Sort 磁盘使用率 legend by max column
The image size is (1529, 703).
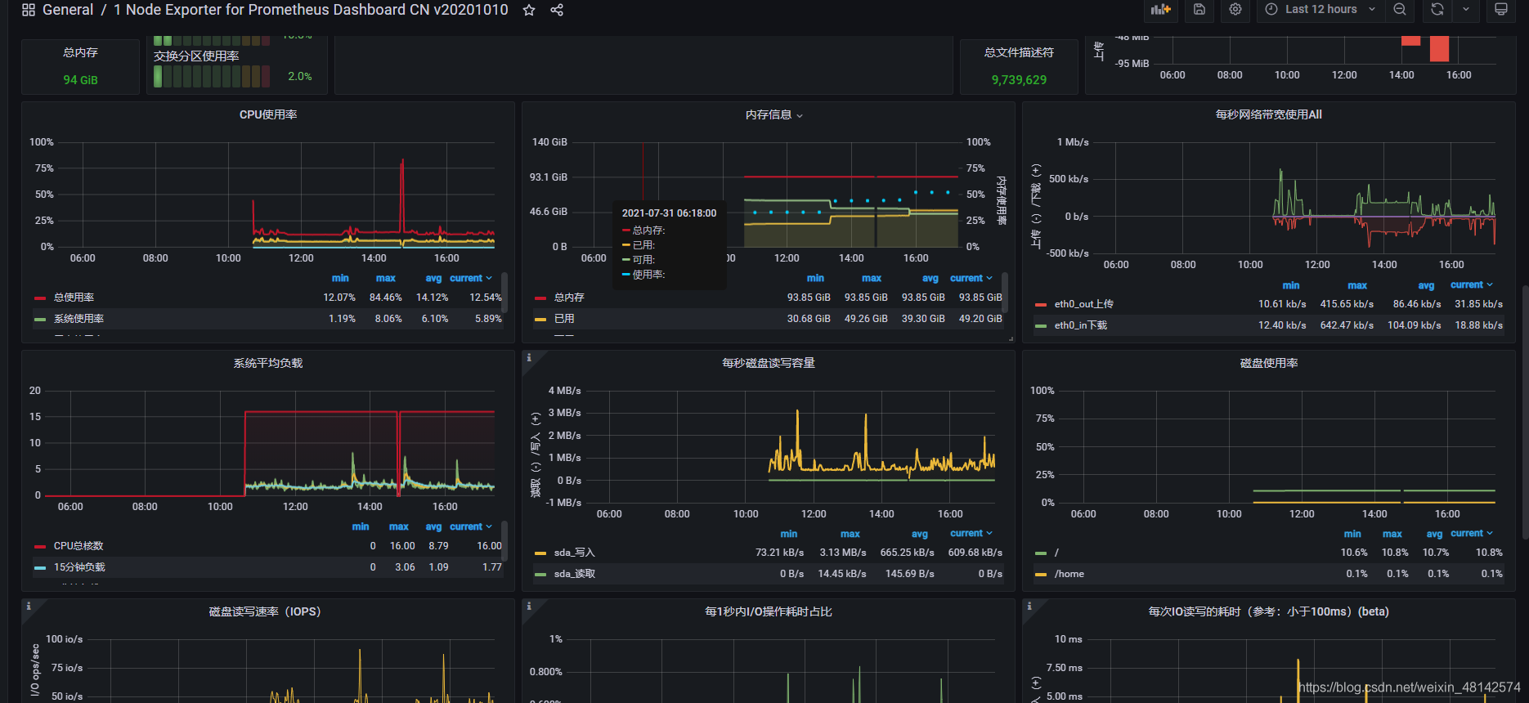tap(1392, 533)
